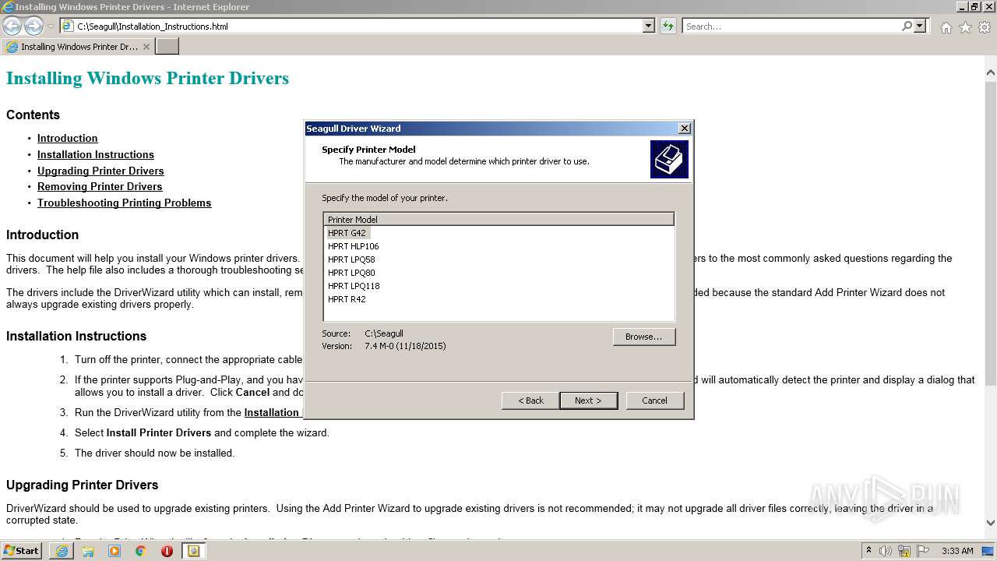Viewport: 997px width, 561px height.
Task: Click the Printer Model column header
Action: point(498,220)
